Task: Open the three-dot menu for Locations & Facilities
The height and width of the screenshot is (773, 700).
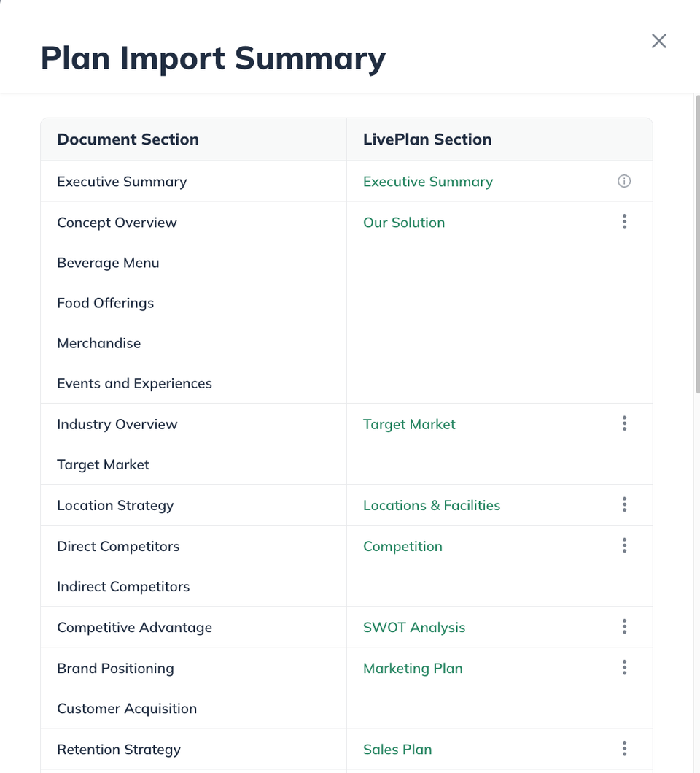Action: click(624, 505)
